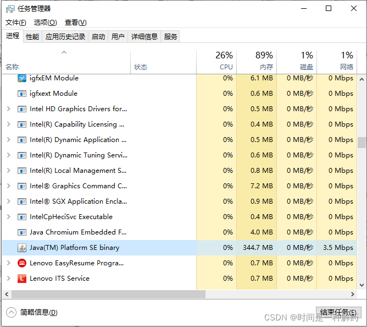Viewport: 367px width, 327px height.
Task: Sort by the 磁盘 column header
Action: click(297, 62)
